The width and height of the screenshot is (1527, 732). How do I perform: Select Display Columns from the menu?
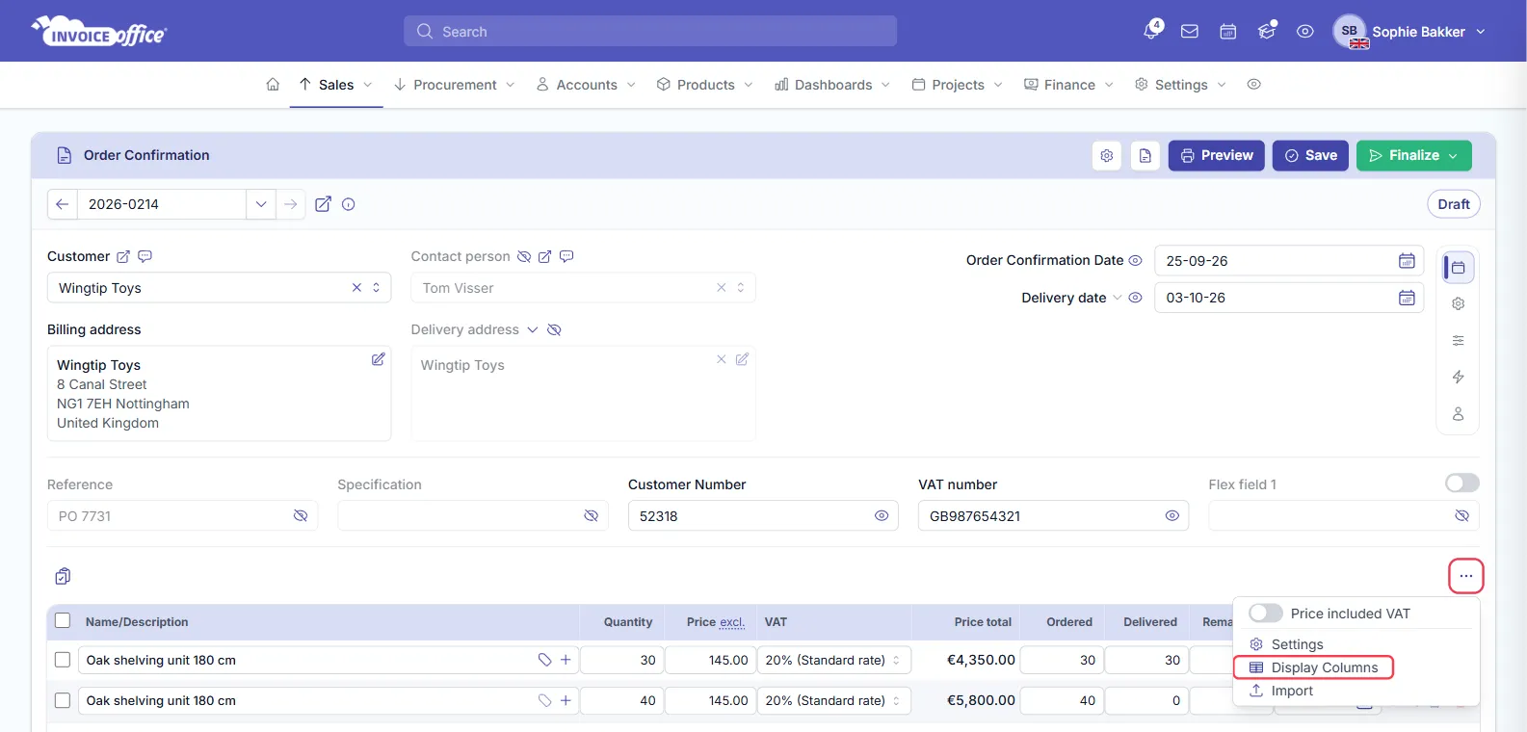tap(1313, 667)
